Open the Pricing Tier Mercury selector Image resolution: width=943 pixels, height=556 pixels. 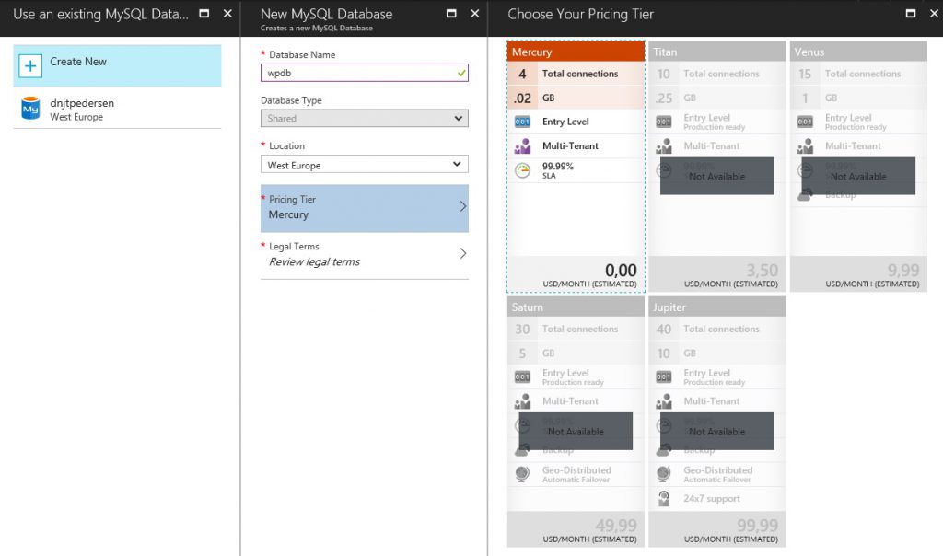pyautogui.click(x=365, y=208)
